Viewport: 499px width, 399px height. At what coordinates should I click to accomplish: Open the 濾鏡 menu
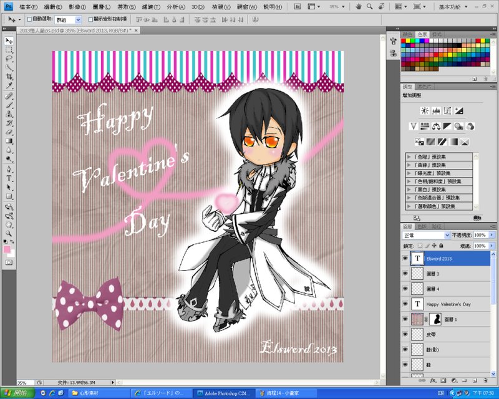pyautogui.click(x=151, y=7)
